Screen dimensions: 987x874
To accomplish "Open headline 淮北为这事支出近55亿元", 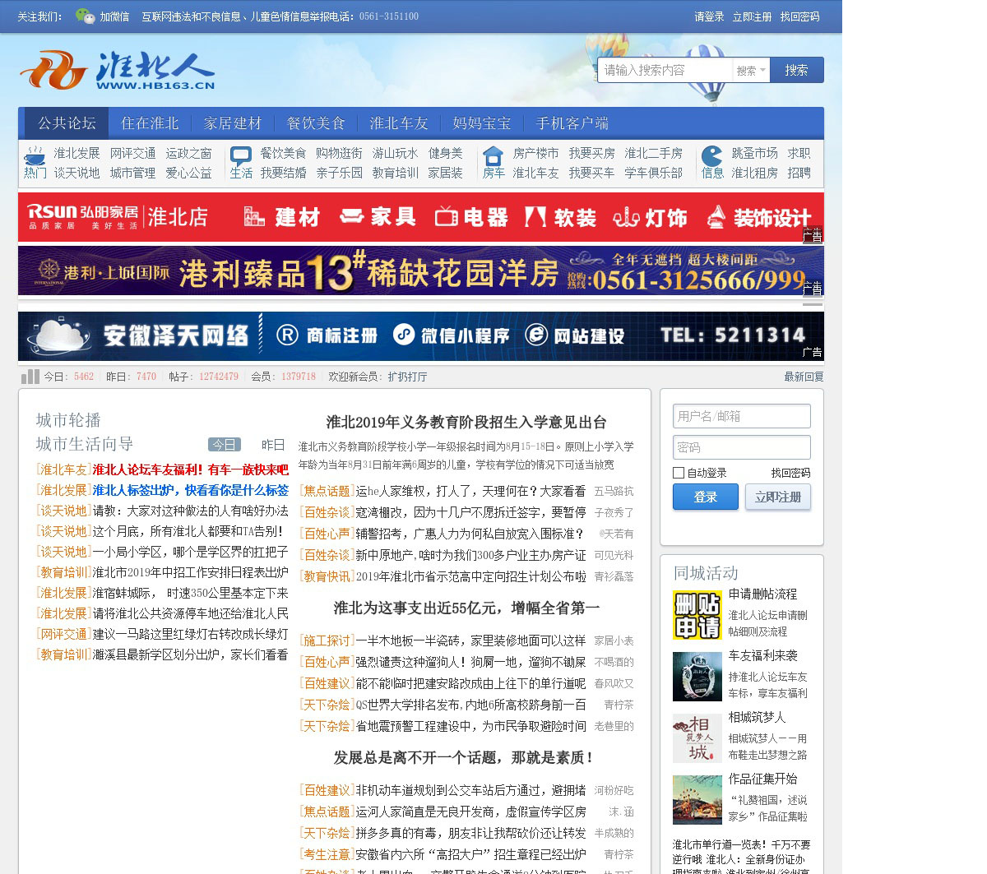I will (466, 608).
